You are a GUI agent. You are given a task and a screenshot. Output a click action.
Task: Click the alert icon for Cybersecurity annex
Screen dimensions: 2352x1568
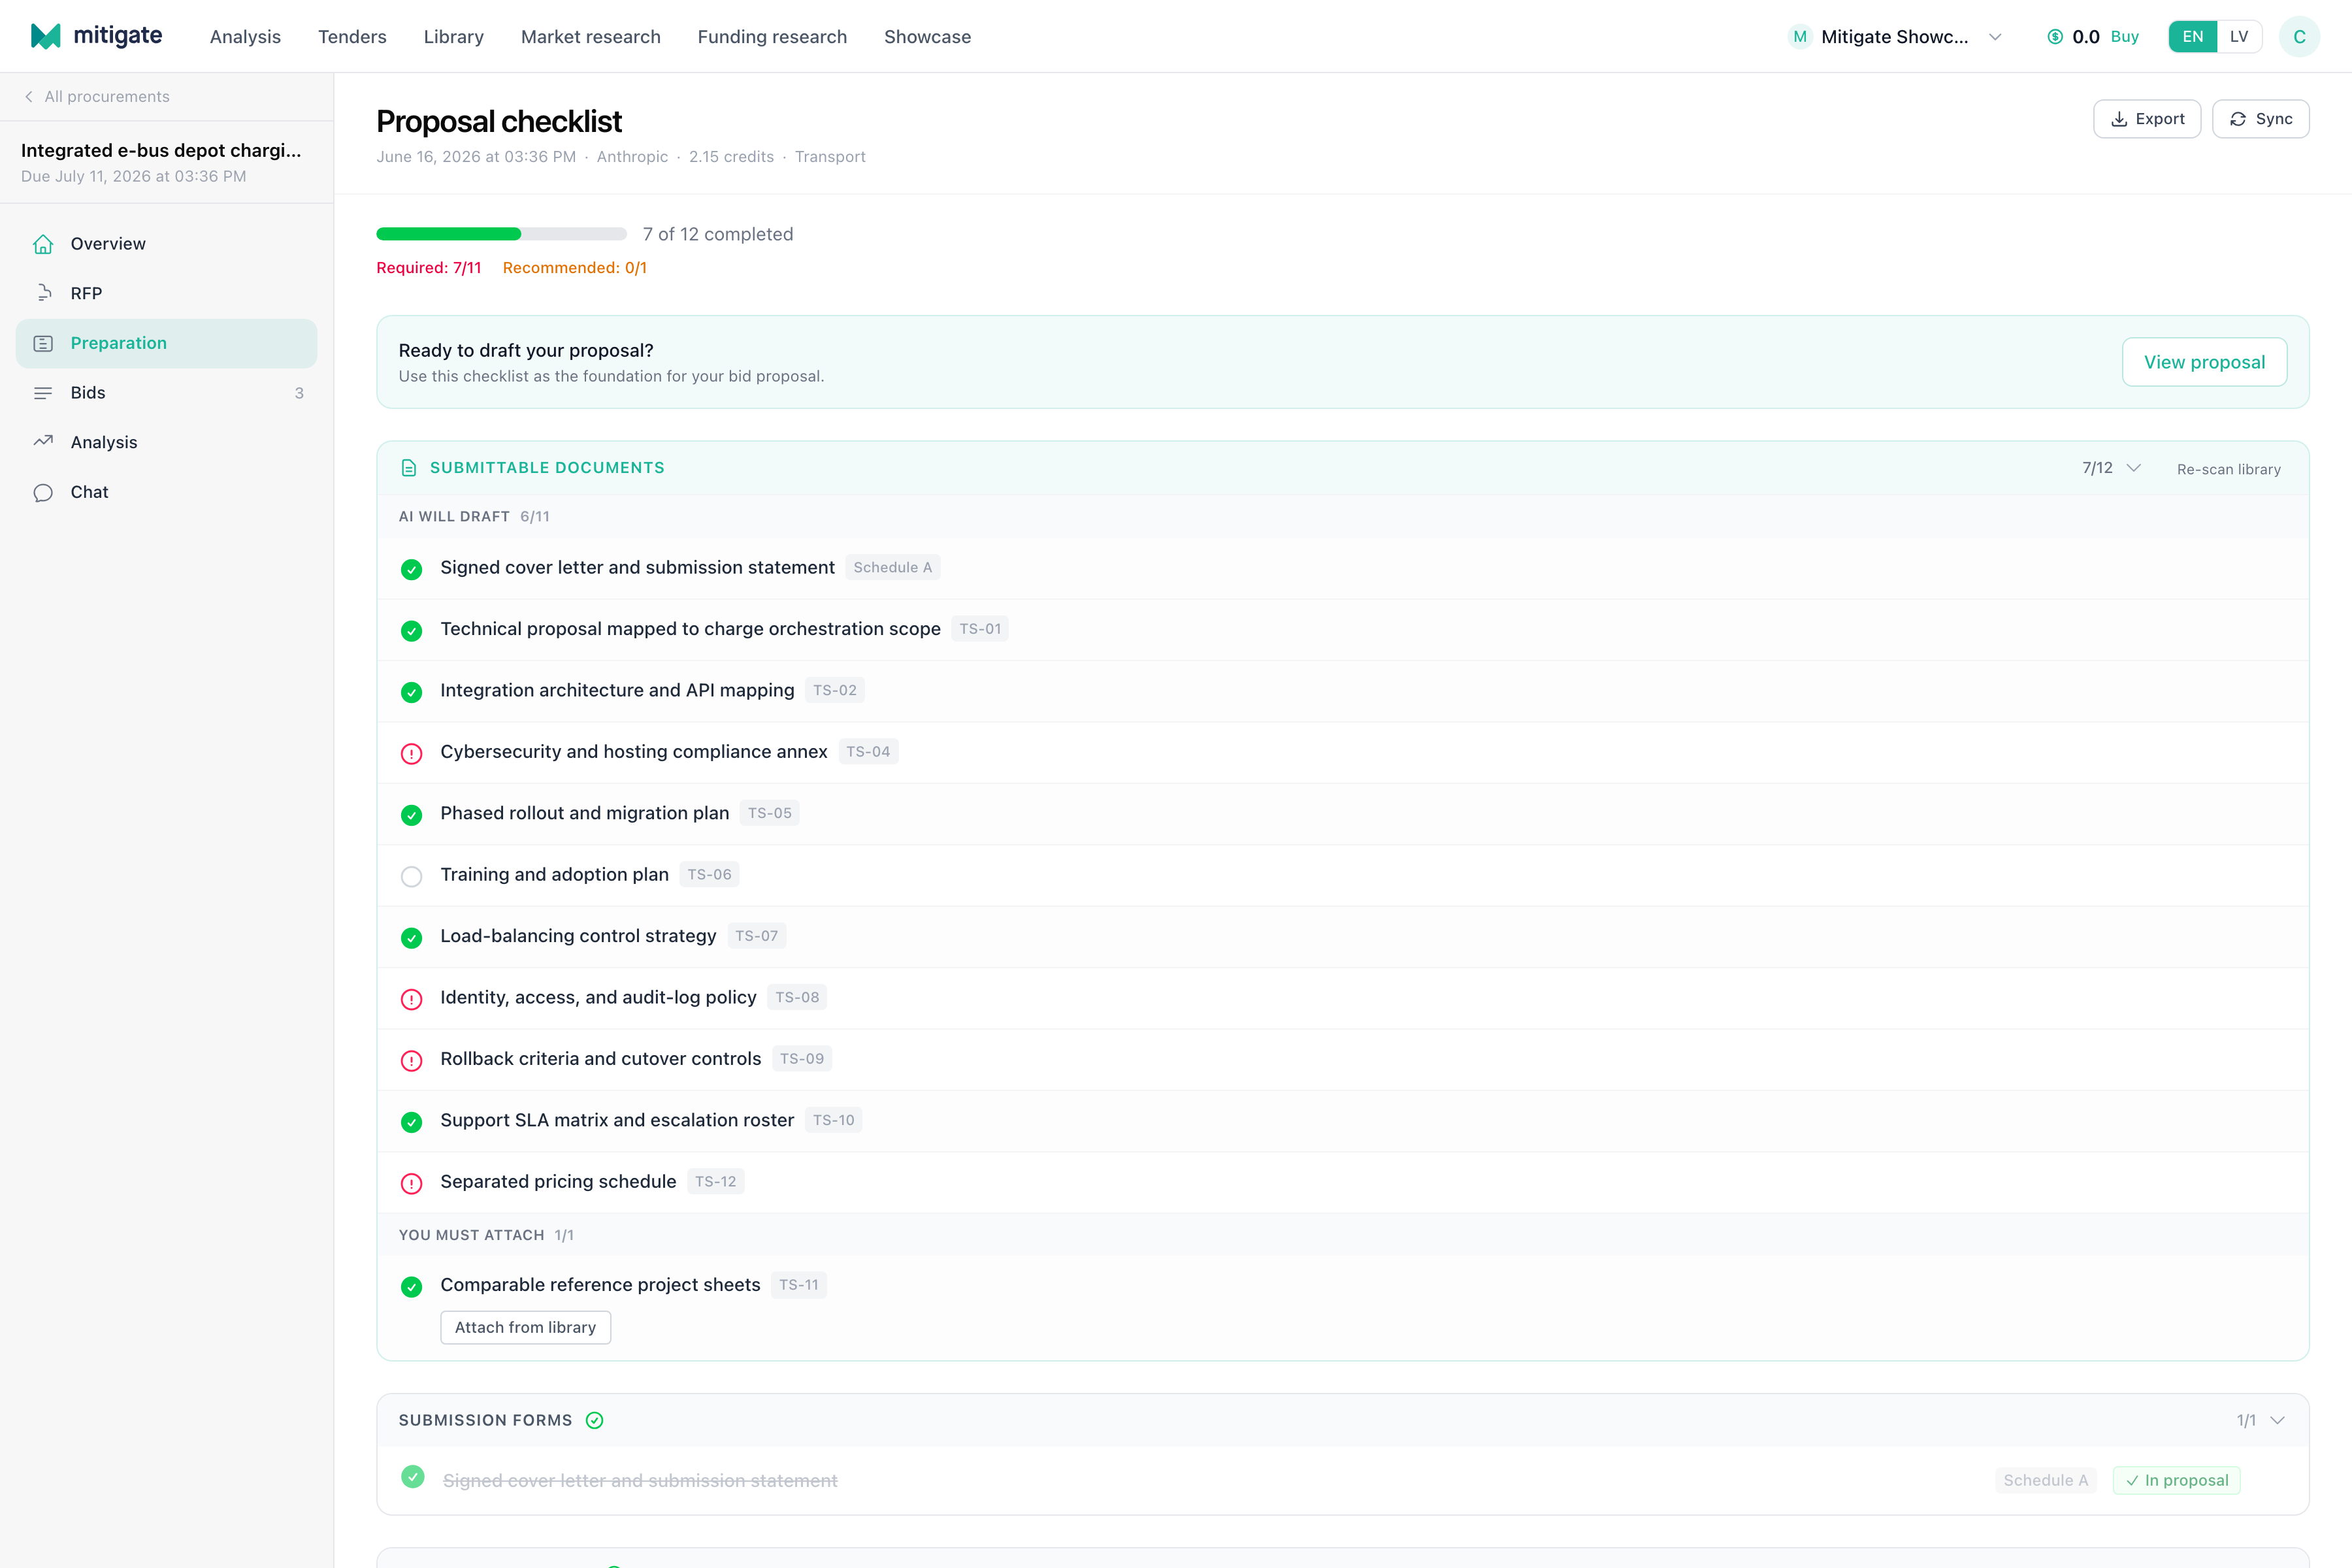[x=411, y=753]
